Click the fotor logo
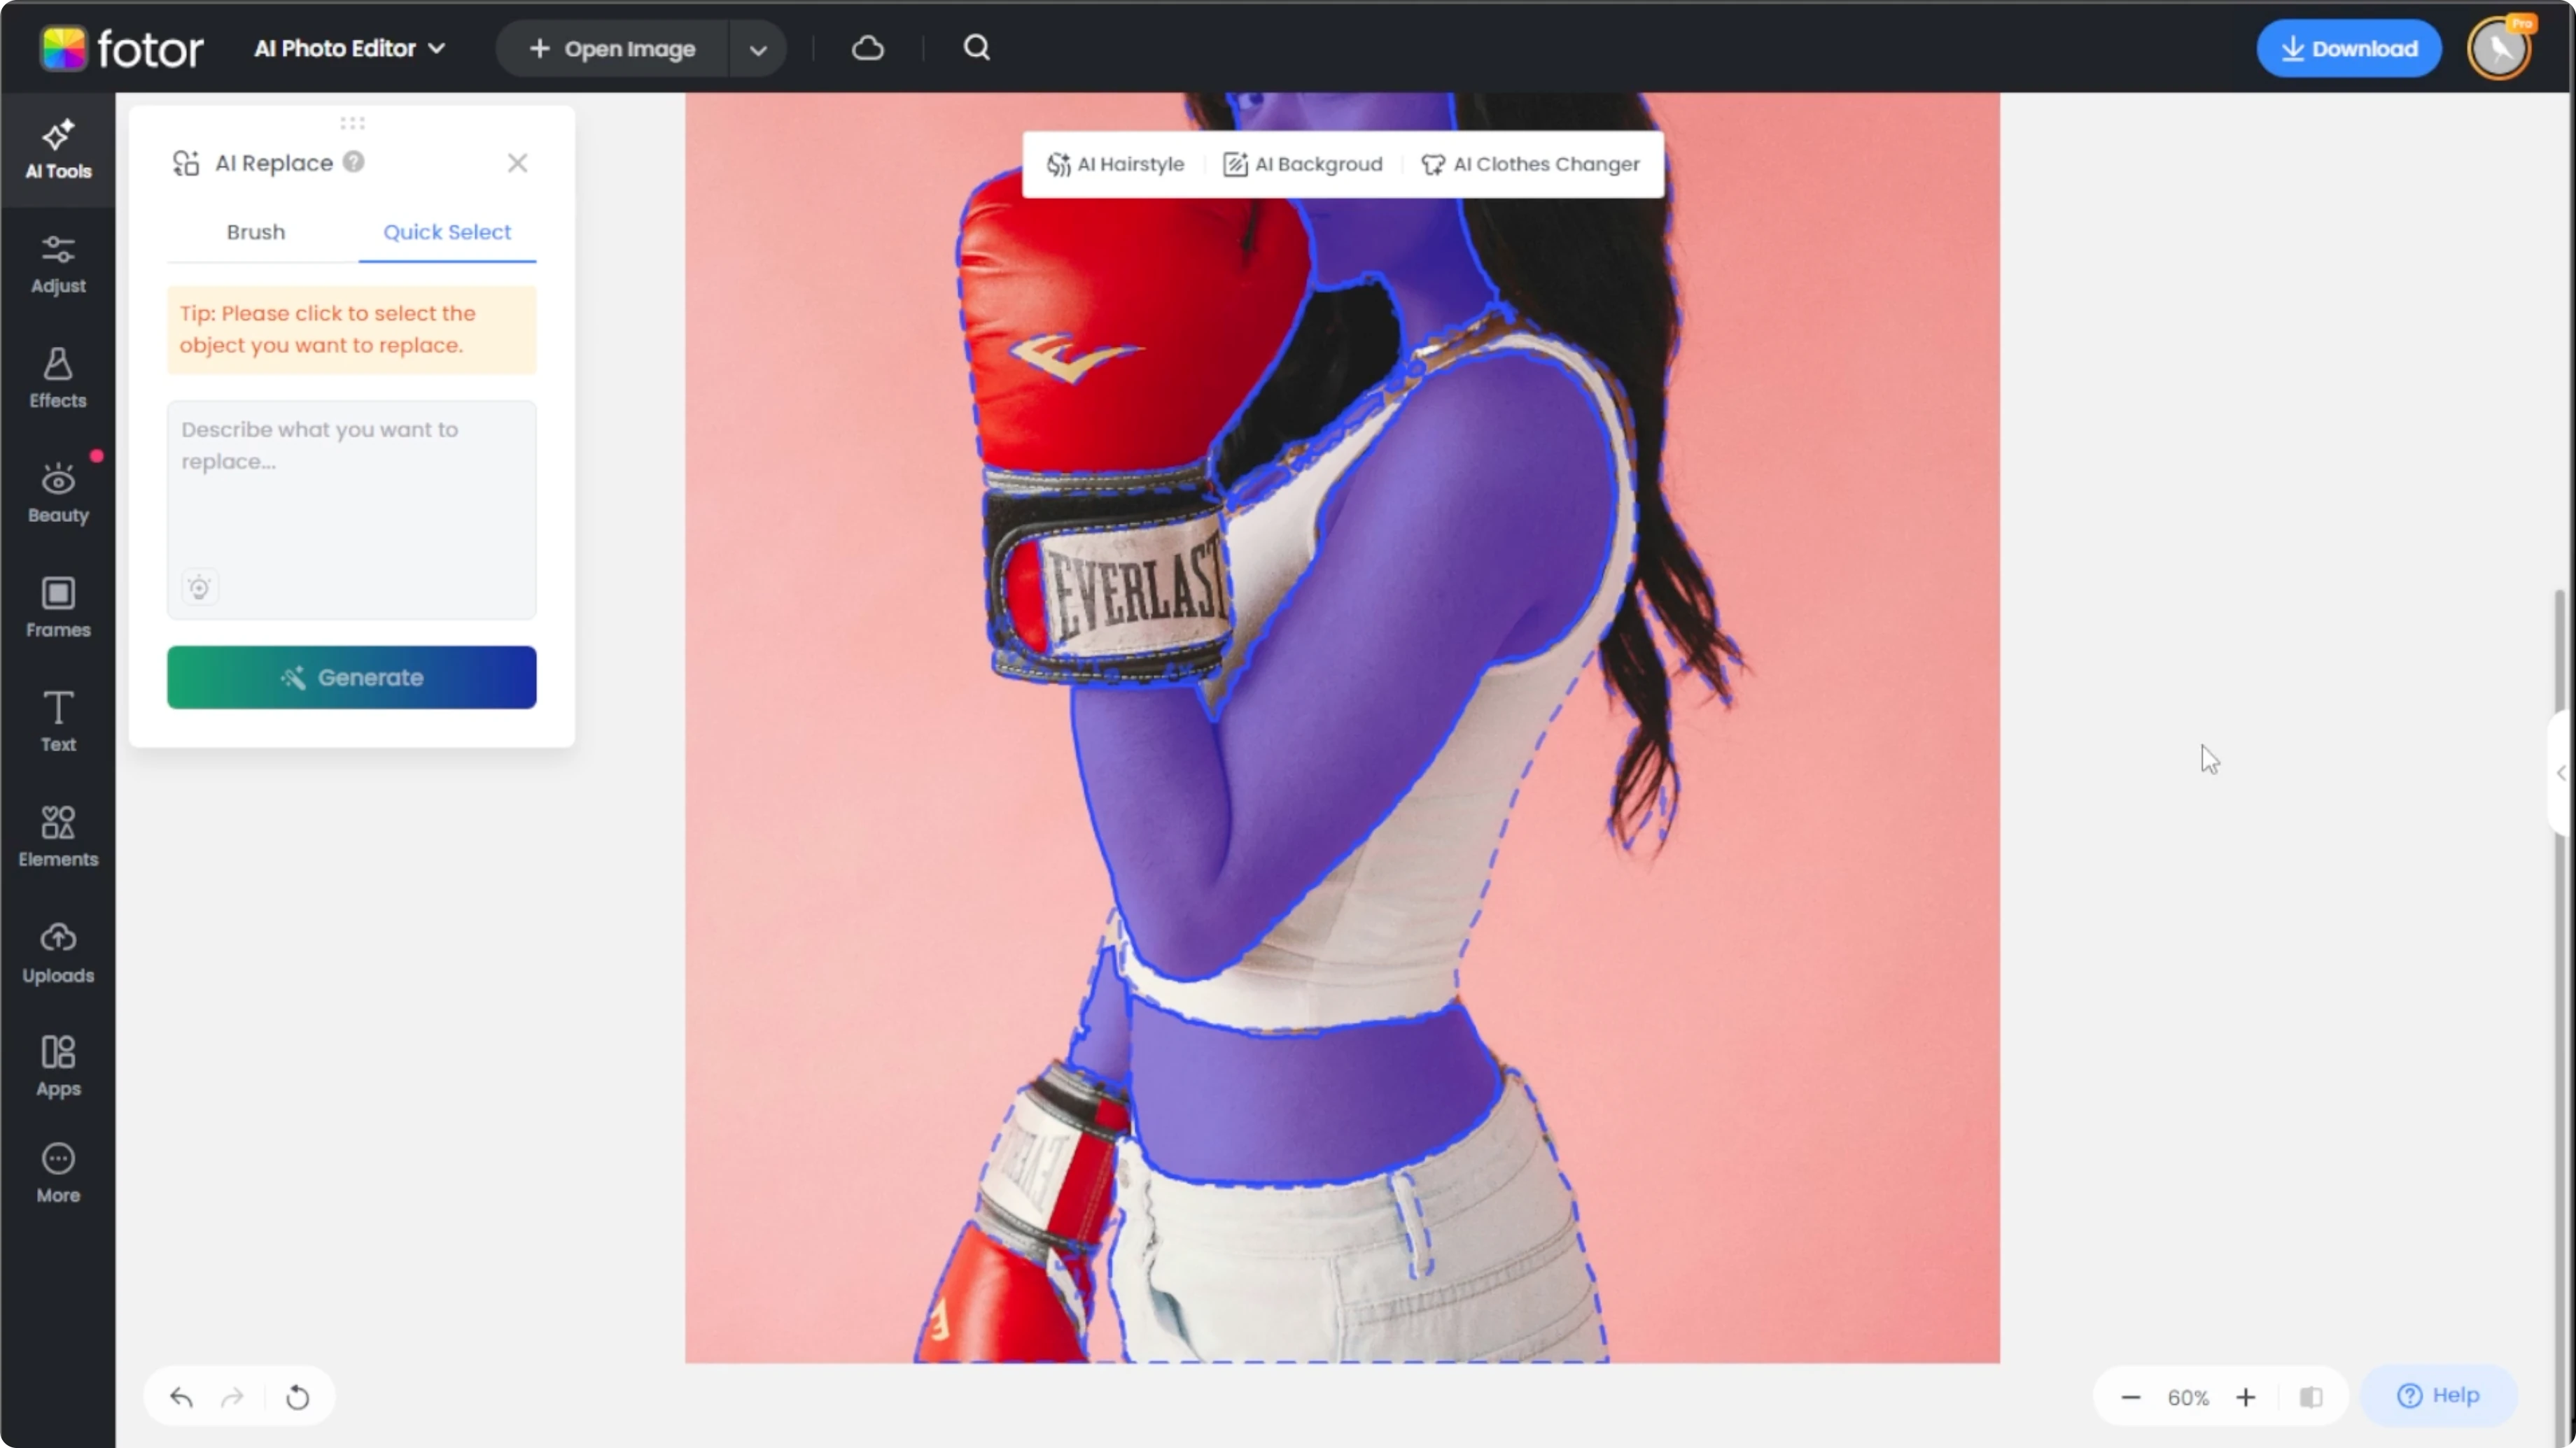 tap(121, 48)
